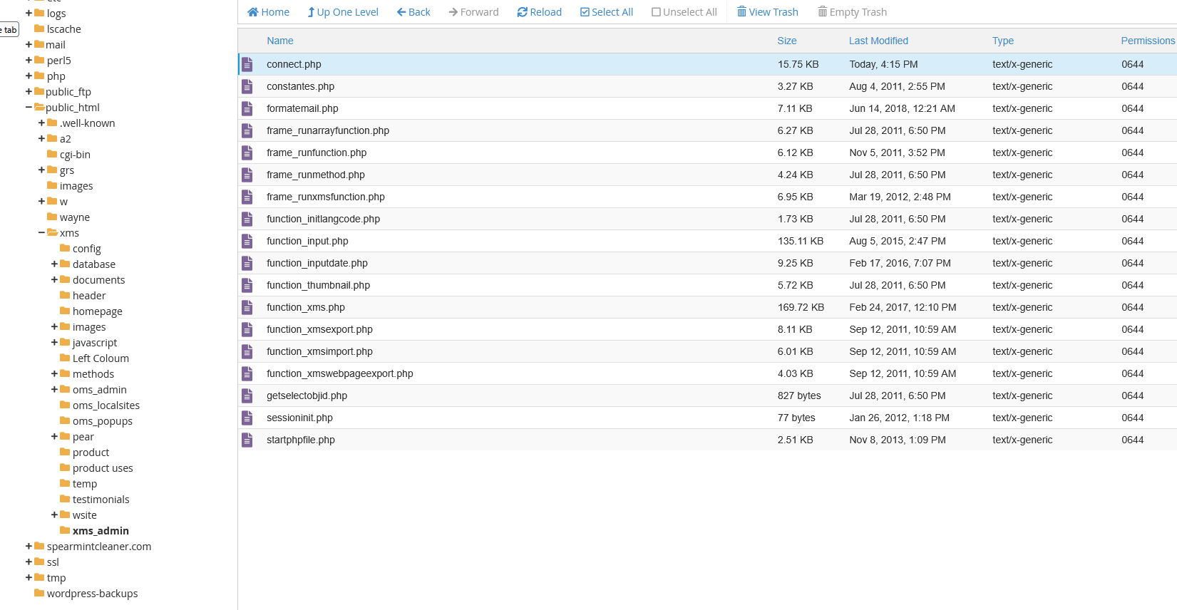Click the xms_admin folder icon
The width and height of the screenshot is (1177, 610).
[x=65, y=530]
